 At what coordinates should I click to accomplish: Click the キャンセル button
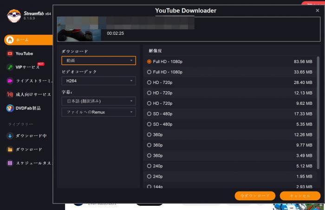[x=300, y=196]
